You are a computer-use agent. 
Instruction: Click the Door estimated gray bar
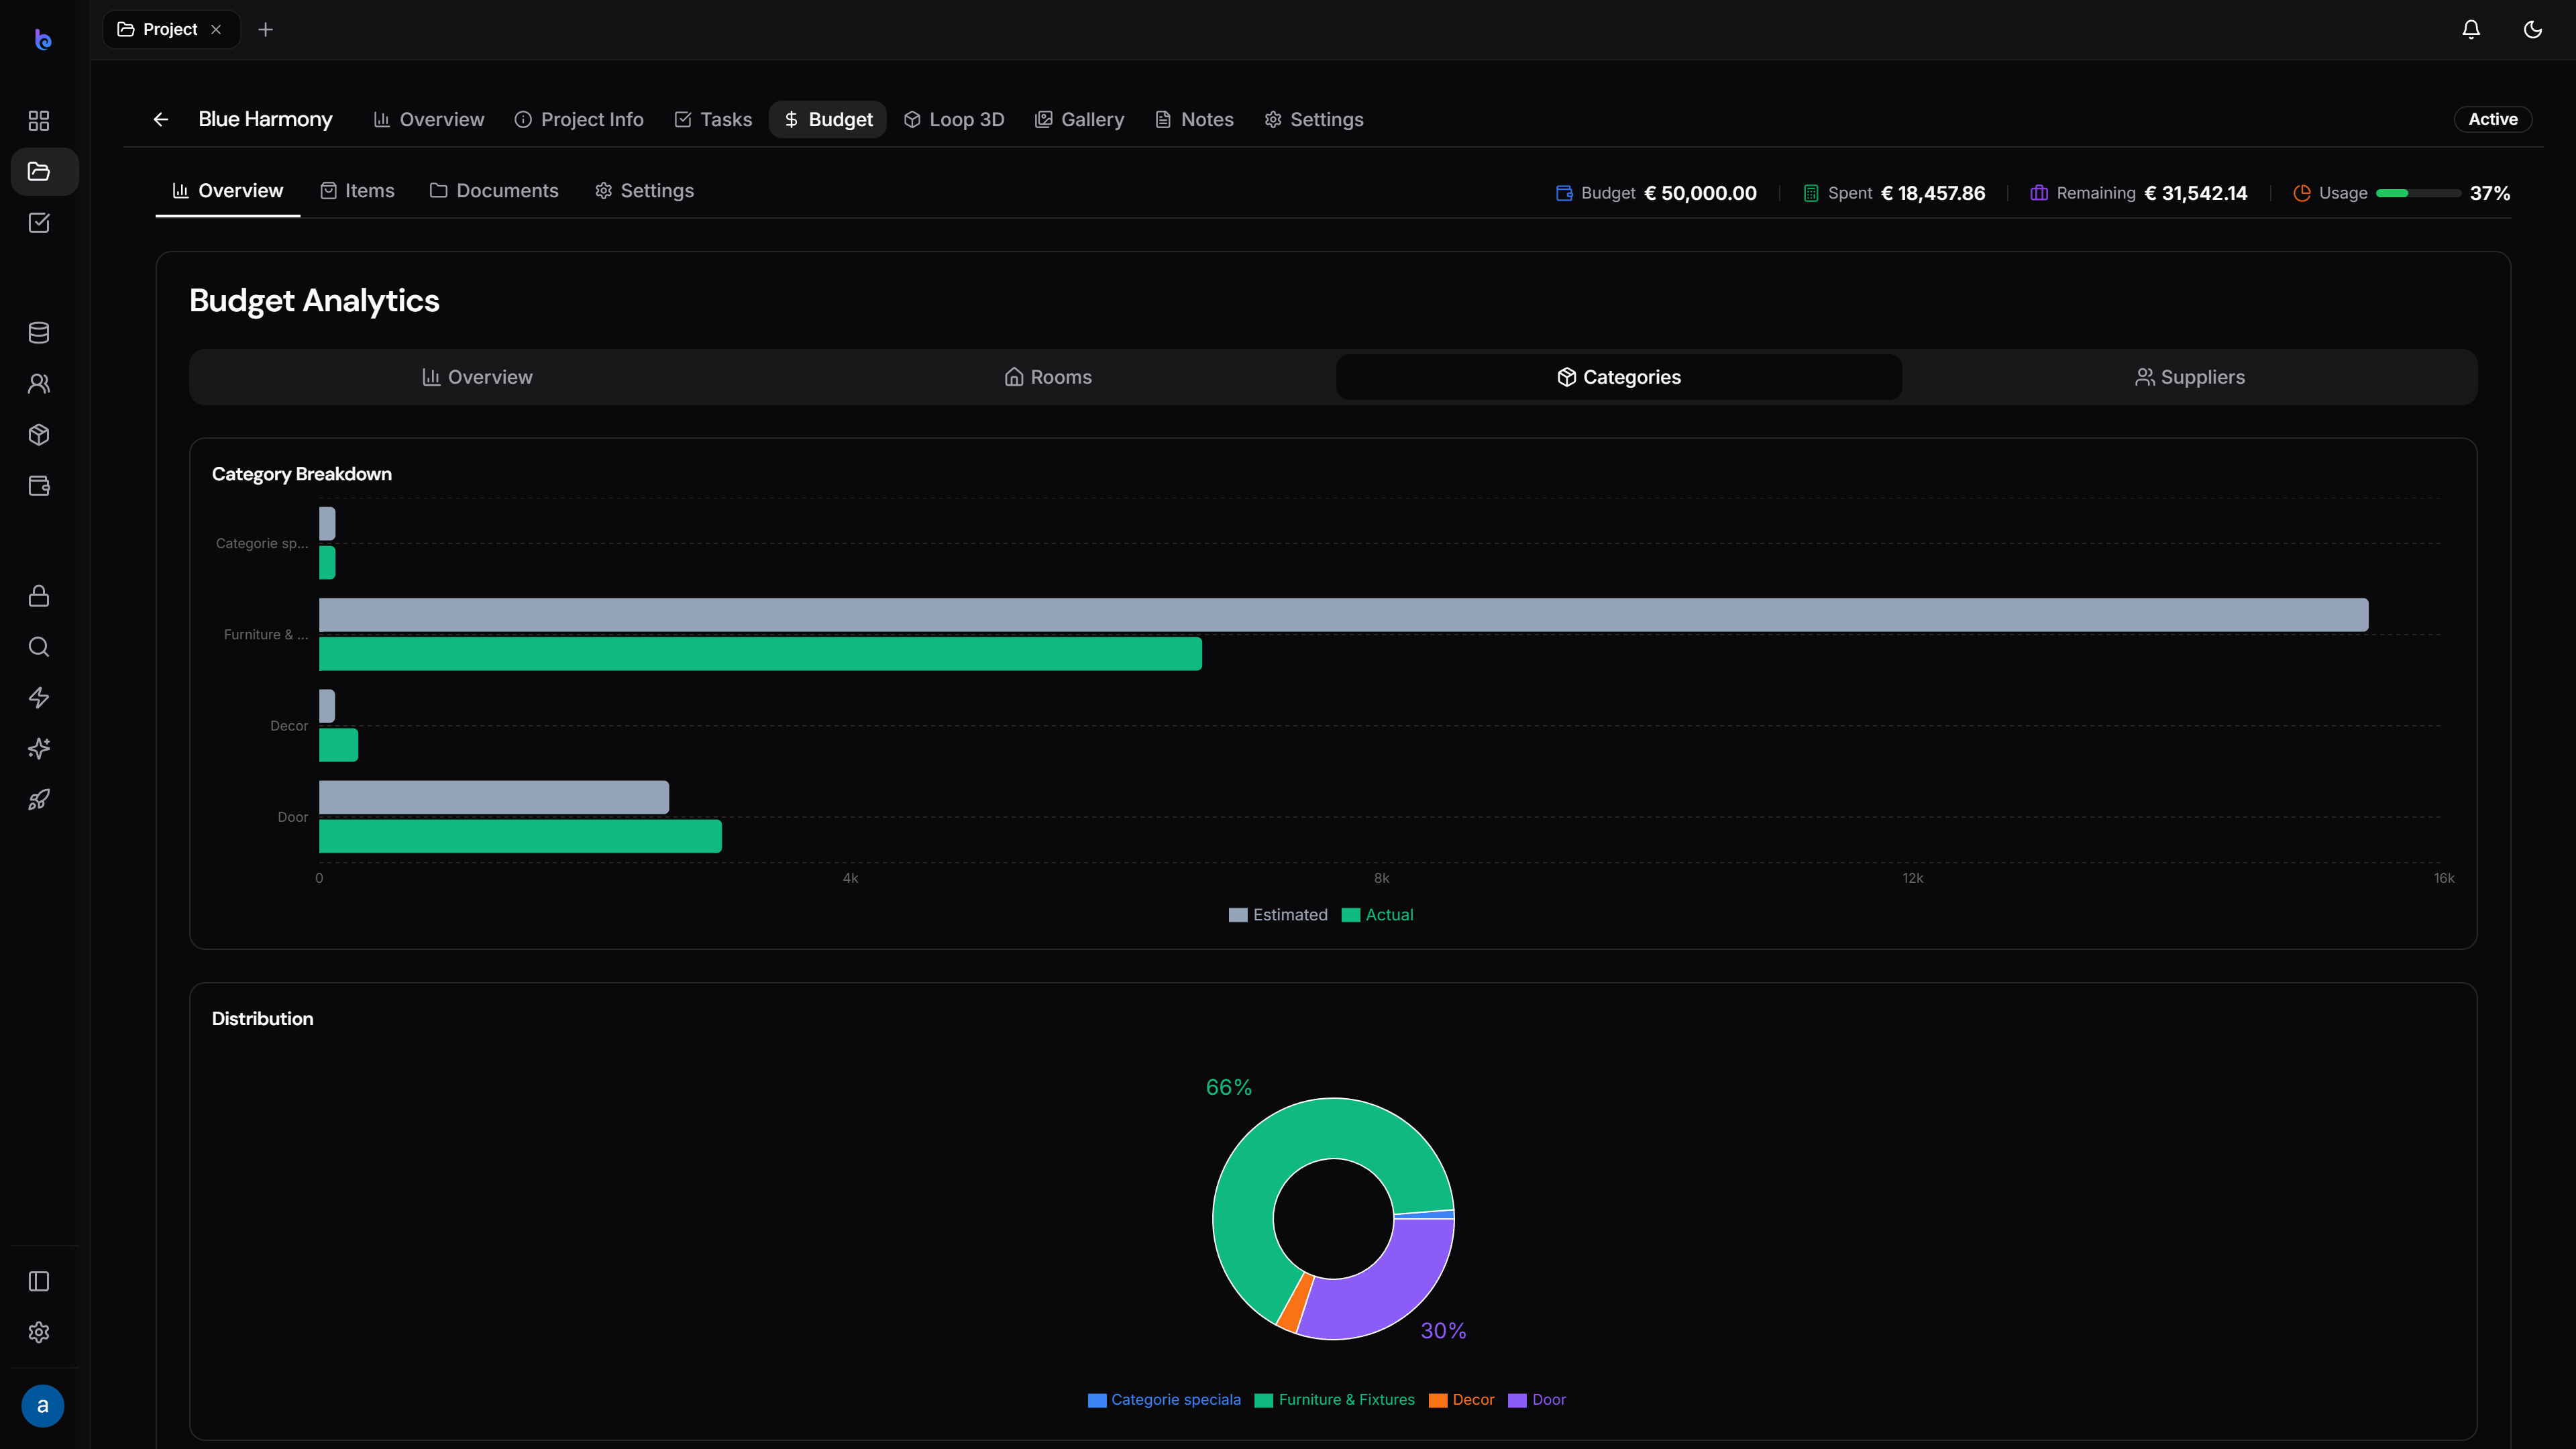(494, 797)
